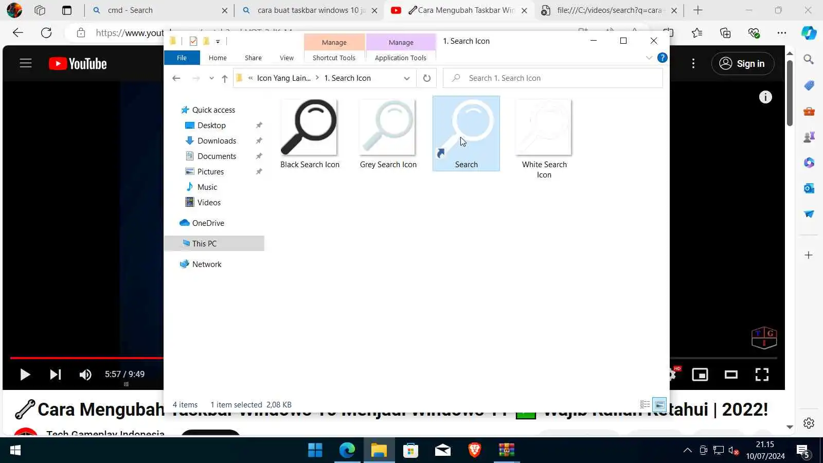Click the YouTube Sign in button
823x463 pixels.
pyautogui.click(x=743, y=63)
